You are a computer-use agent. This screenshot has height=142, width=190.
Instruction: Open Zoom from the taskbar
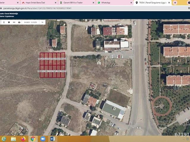click(43, 138)
